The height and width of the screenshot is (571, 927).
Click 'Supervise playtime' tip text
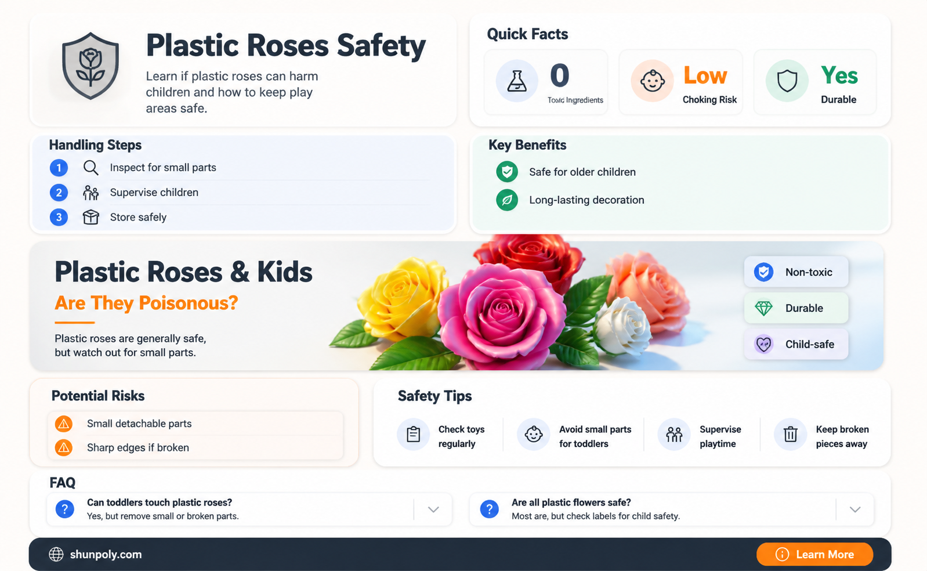(x=720, y=436)
